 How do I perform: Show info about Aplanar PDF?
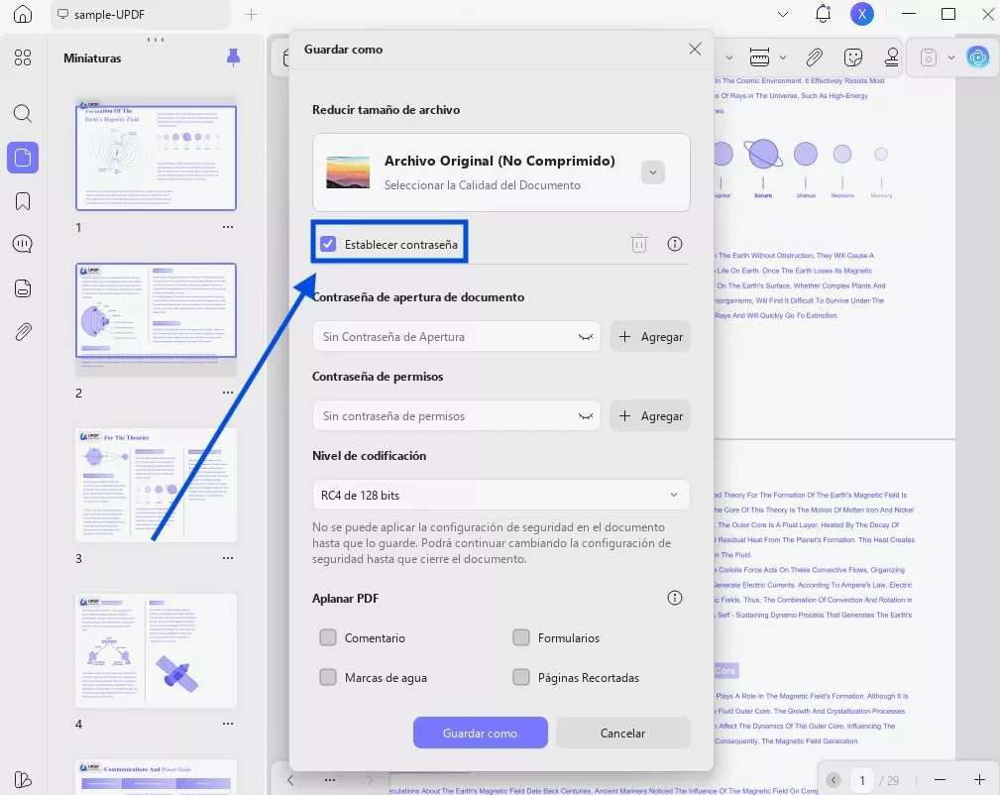click(x=675, y=598)
